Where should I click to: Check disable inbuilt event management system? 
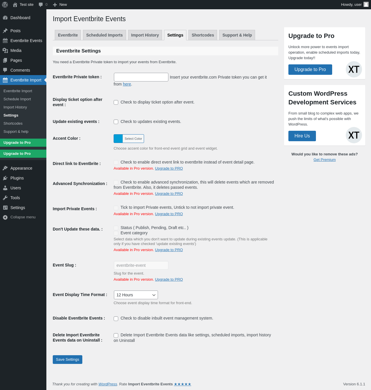point(116,318)
